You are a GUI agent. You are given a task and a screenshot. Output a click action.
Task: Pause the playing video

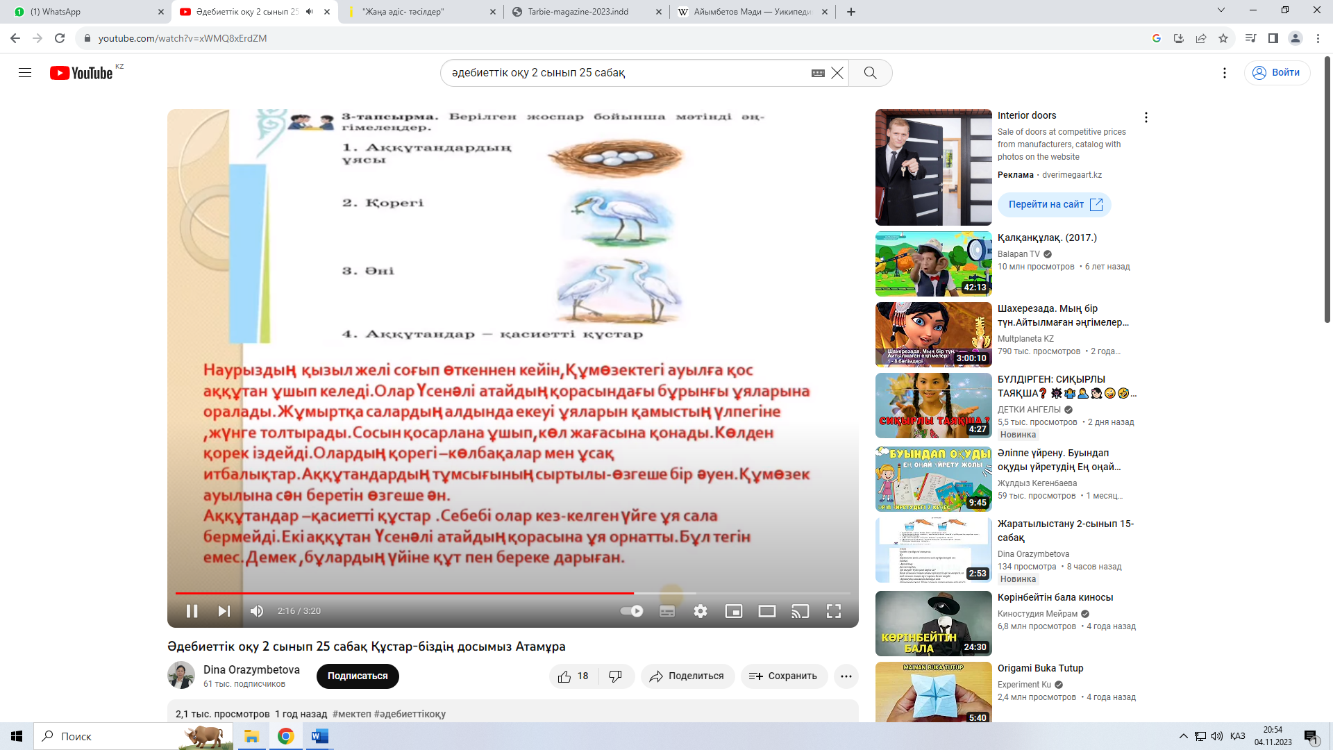(x=192, y=611)
